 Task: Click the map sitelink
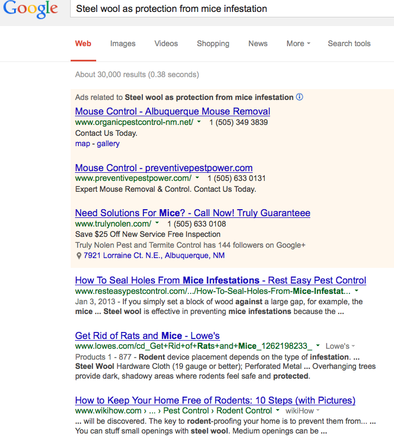tap(83, 143)
